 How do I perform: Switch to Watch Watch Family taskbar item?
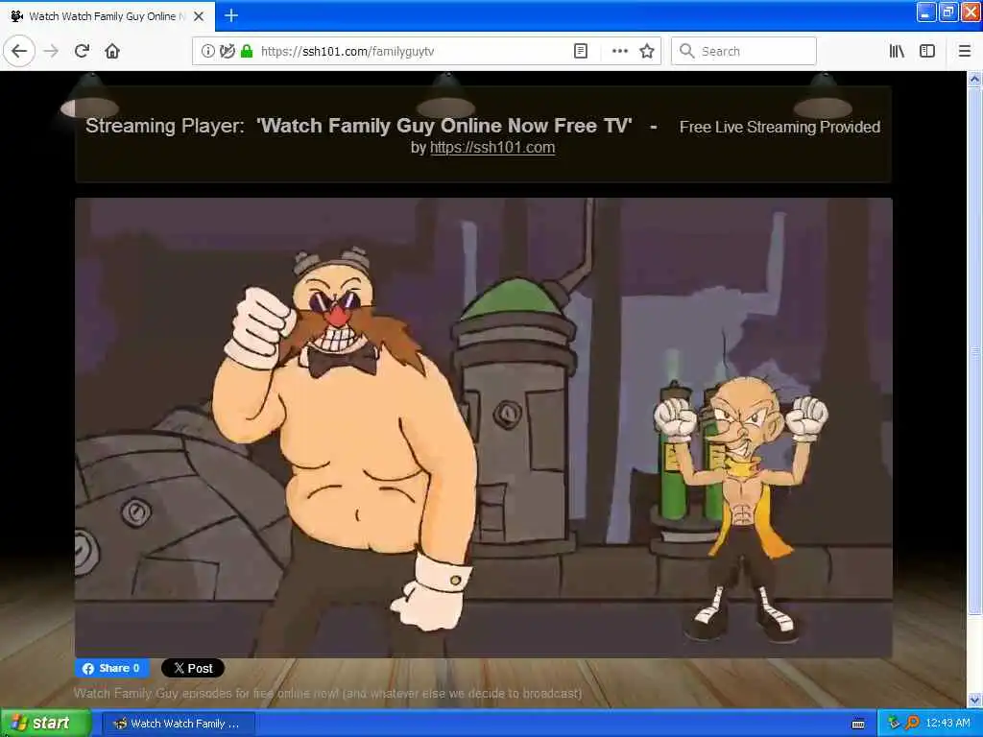178,724
